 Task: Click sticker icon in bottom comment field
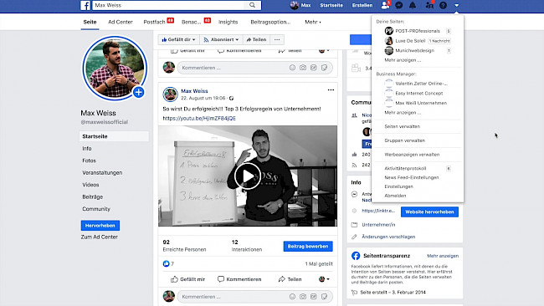point(324,297)
